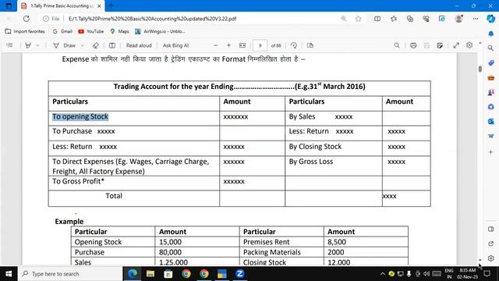Open Split screen view
Screen dimensions: 499x281
pyautogui.click(x=377, y=19)
